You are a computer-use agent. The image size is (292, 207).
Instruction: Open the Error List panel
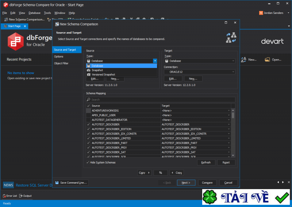(x=10, y=196)
